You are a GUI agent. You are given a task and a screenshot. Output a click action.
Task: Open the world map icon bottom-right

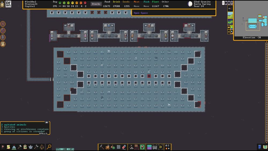click(x=265, y=147)
